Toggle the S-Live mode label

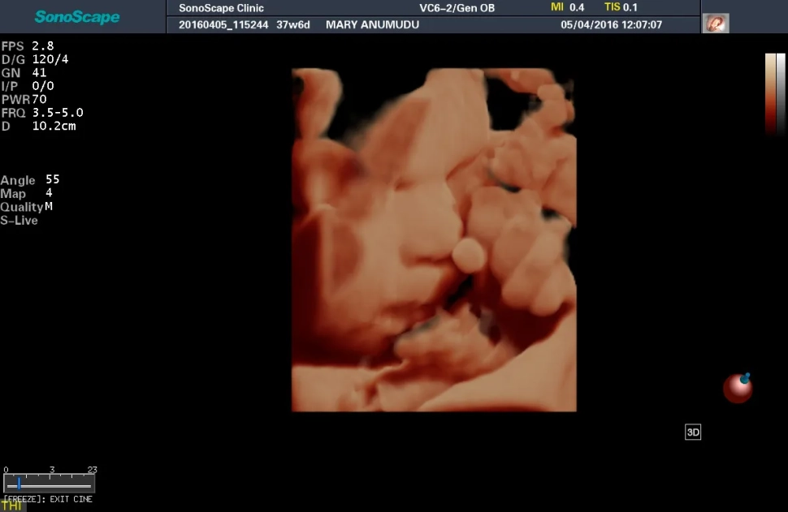tap(19, 221)
